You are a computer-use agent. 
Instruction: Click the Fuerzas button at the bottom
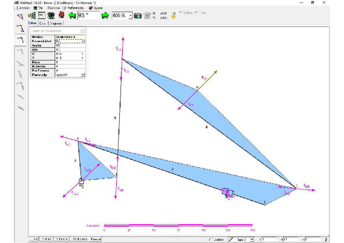pos(95,239)
